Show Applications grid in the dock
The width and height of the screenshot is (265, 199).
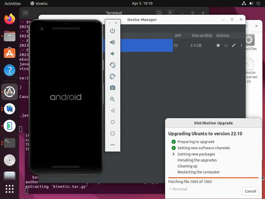tap(10, 189)
